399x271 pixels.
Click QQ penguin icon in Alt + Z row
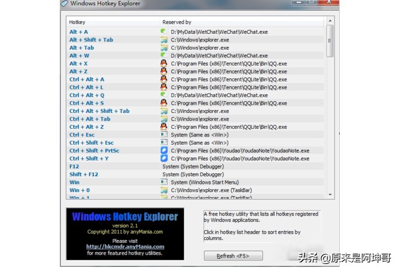(x=164, y=71)
